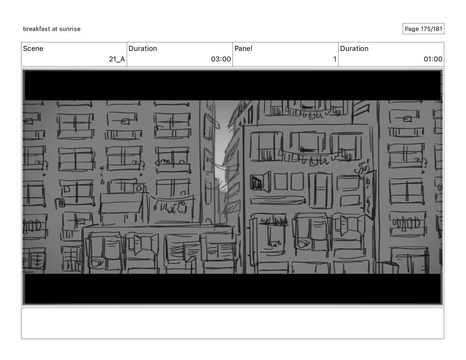
Task: Click the scene duration value 03:00
Action: (x=221, y=59)
